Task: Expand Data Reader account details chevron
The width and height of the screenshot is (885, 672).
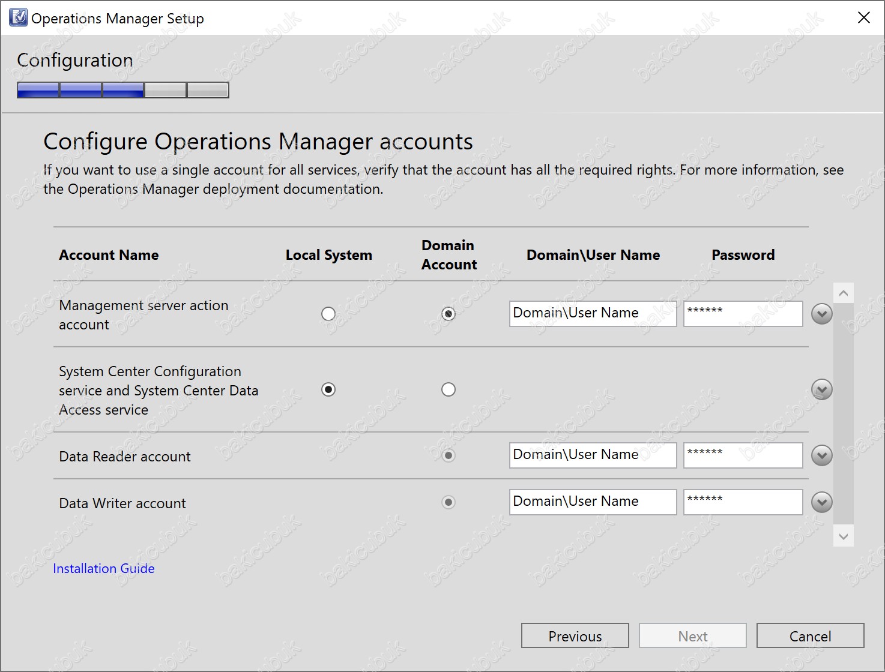Action: click(x=822, y=455)
